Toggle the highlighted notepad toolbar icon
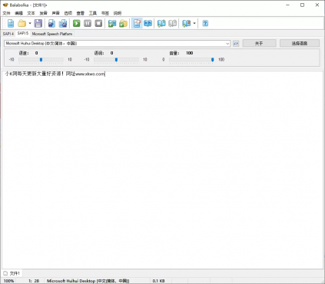The height and width of the screenshot is (284, 325). (x=137, y=24)
